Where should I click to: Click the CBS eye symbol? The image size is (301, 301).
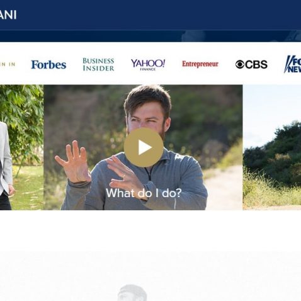click(240, 64)
